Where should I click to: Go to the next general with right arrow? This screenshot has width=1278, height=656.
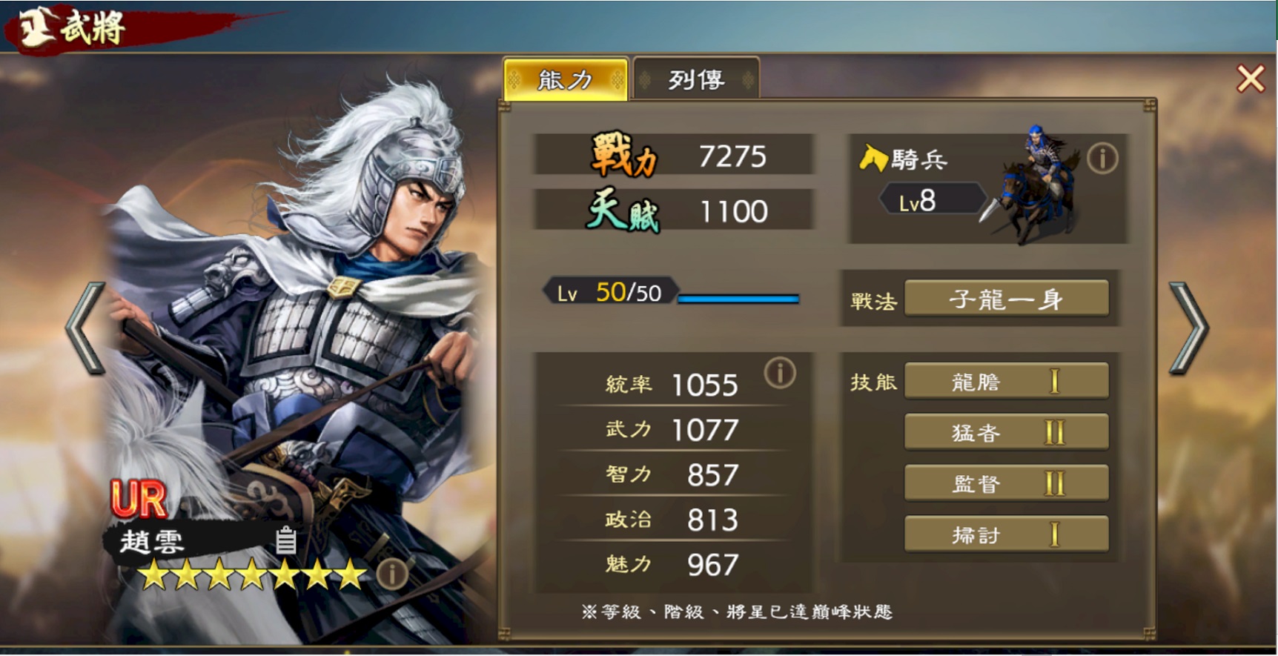point(1189,328)
